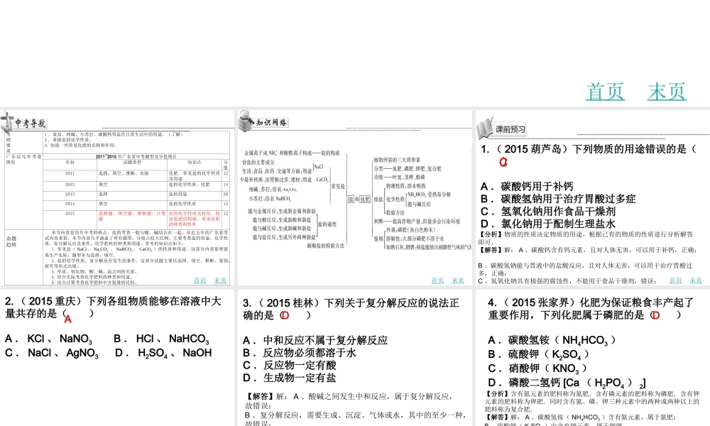Screen dimensions: 710x426
Task: Select option D H2SO4、NaOH
Action: pyautogui.click(x=163, y=353)
